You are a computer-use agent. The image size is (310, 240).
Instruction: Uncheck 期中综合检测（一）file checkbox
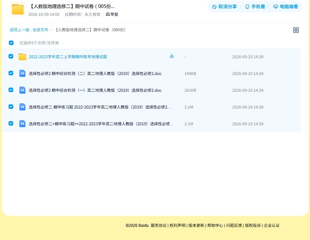(11, 90)
